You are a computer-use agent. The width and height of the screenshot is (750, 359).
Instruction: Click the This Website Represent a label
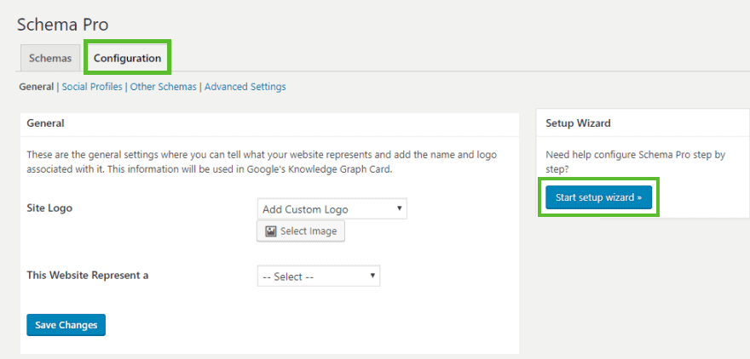coord(88,276)
